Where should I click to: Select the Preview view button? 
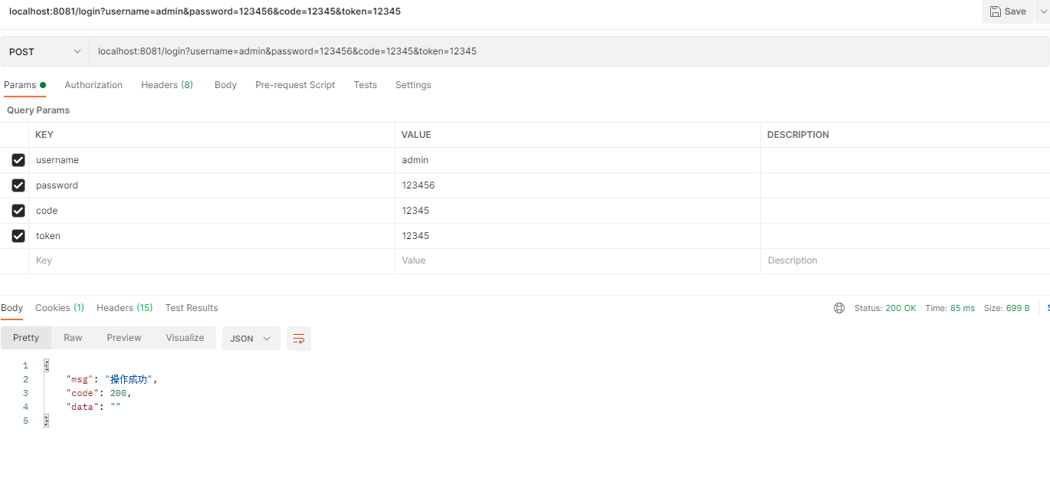click(124, 338)
